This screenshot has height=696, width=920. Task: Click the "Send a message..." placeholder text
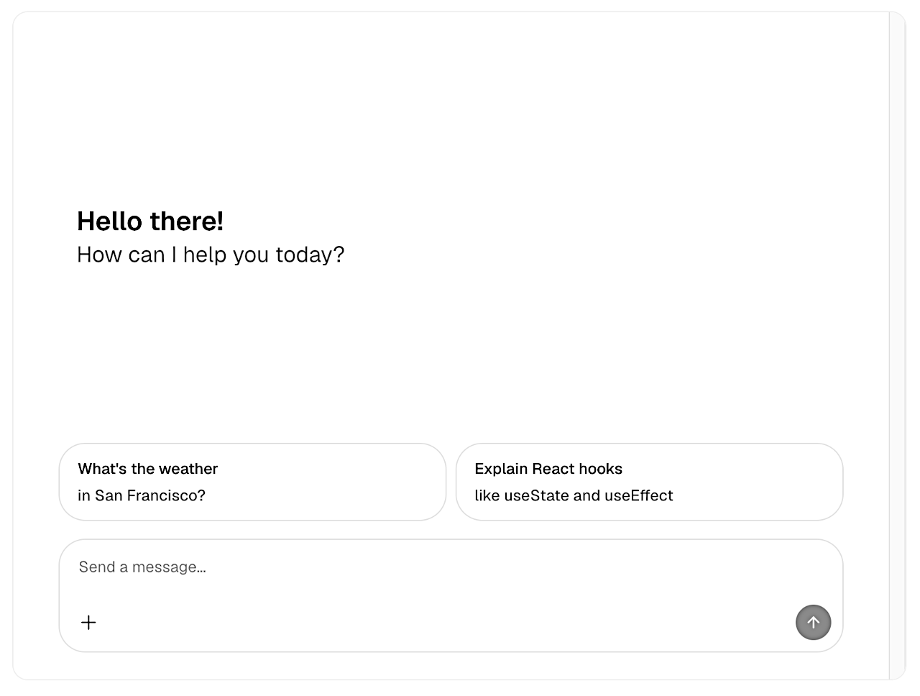(142, 567)
